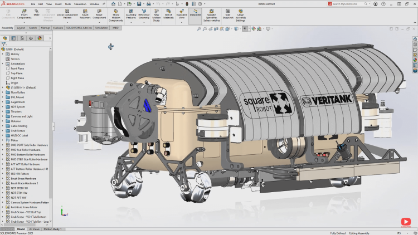Click Apply Scene icon in view toolbar
Screen dimensions: 418x235
pyautogui.click(x=259, y=28)
